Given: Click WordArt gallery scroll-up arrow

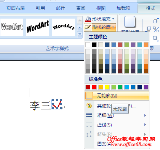Looking at the screenshot, I should (x=80, y=20).
